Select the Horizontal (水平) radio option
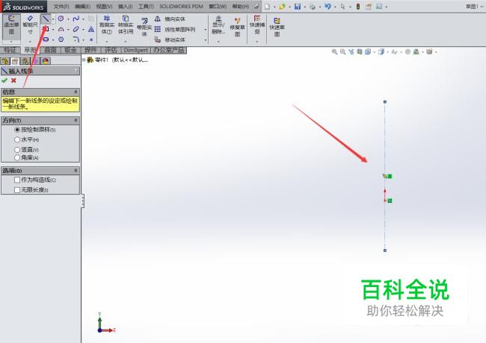This screenshot has width=486, height=343. (x=17, y=139)
